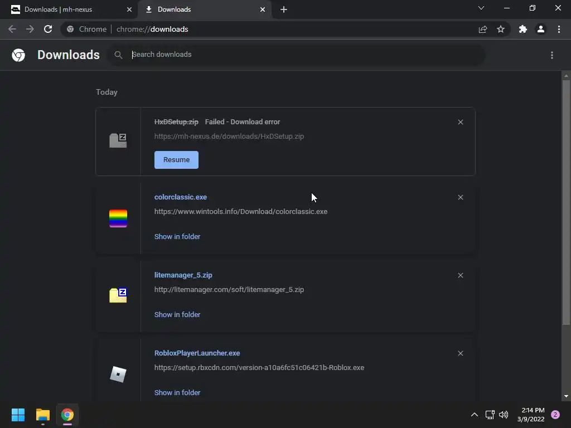Remove litemanager_5.zip from the list
The width and height of the screenshot is (571, 428).
tap(461, 275)
